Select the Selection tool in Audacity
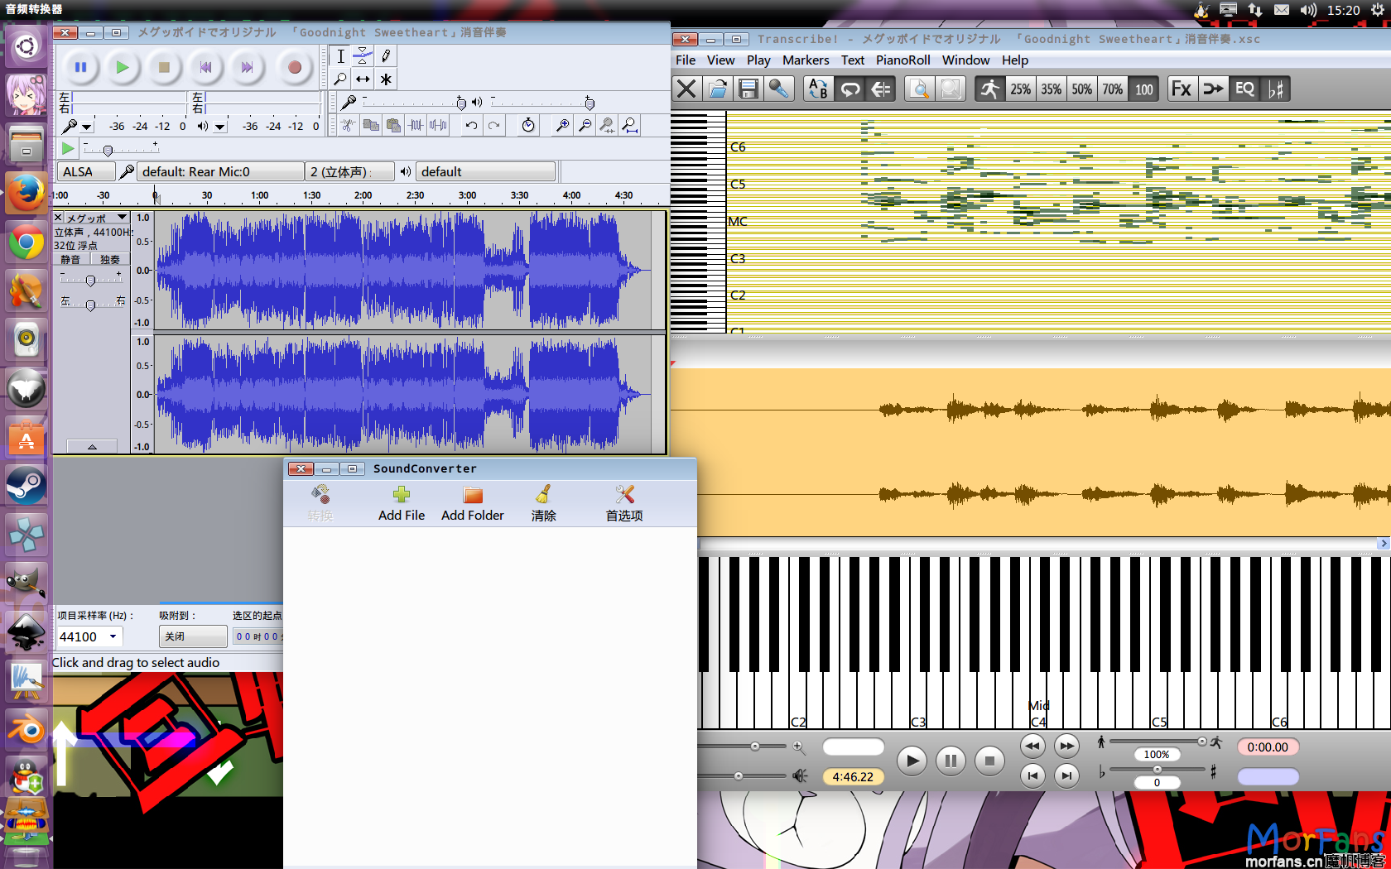The width and height of the screenshot is (1391, 869). (340, 56)
